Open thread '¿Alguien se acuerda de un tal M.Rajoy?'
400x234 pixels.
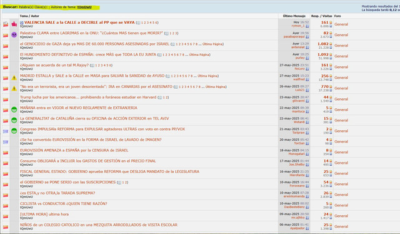(x=54, y=65)
